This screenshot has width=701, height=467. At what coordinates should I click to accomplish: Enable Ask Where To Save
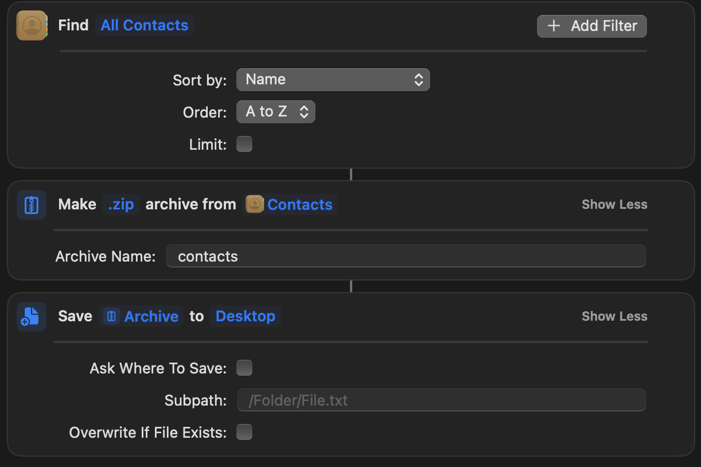pos(244,368)
